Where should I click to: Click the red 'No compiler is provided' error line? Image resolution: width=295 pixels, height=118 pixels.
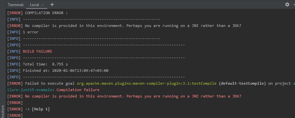124,96
